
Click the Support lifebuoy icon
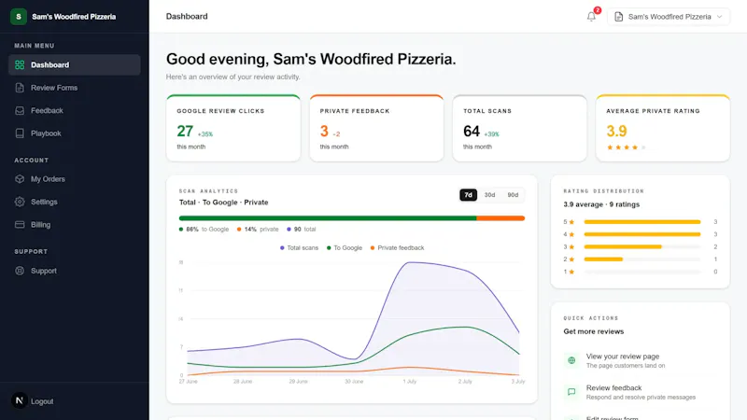(20, 271)
